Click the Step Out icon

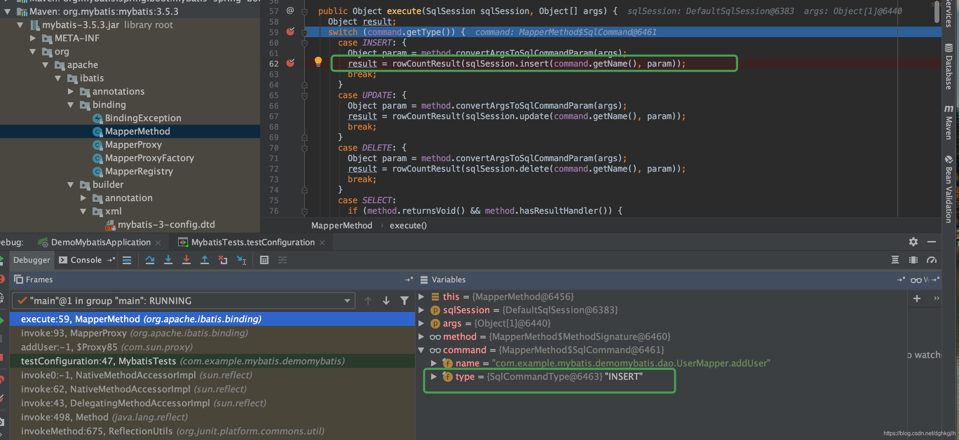205,260
